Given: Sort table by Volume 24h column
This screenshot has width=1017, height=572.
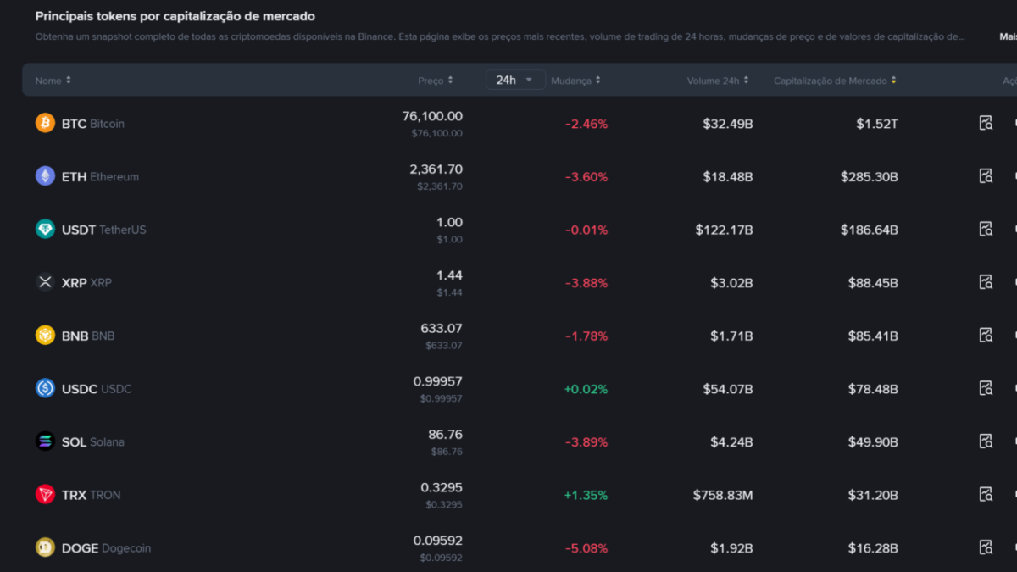Looking at the screenshot, I should [x=719, y=81].
